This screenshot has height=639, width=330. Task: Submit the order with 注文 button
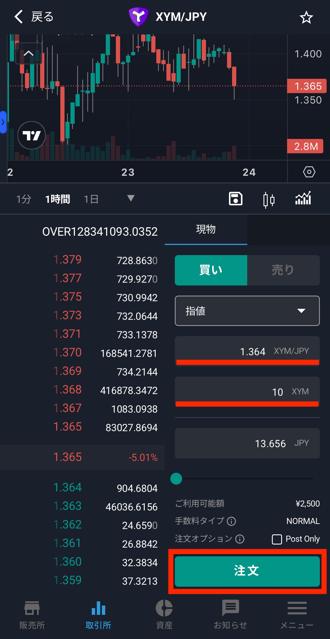(247, 571)
